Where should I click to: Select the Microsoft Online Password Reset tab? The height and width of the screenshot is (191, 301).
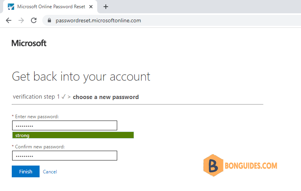pos(50,7)
